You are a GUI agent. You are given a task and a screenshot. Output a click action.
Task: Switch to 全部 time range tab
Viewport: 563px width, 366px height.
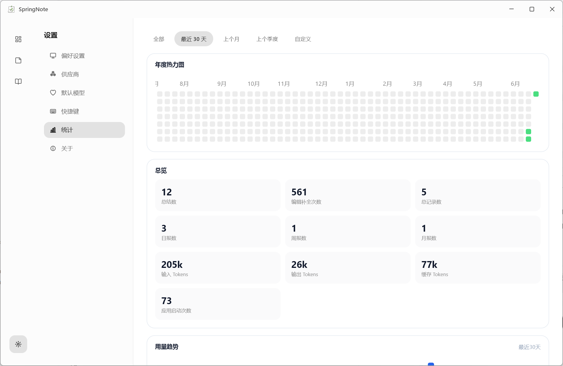(159, 39)
